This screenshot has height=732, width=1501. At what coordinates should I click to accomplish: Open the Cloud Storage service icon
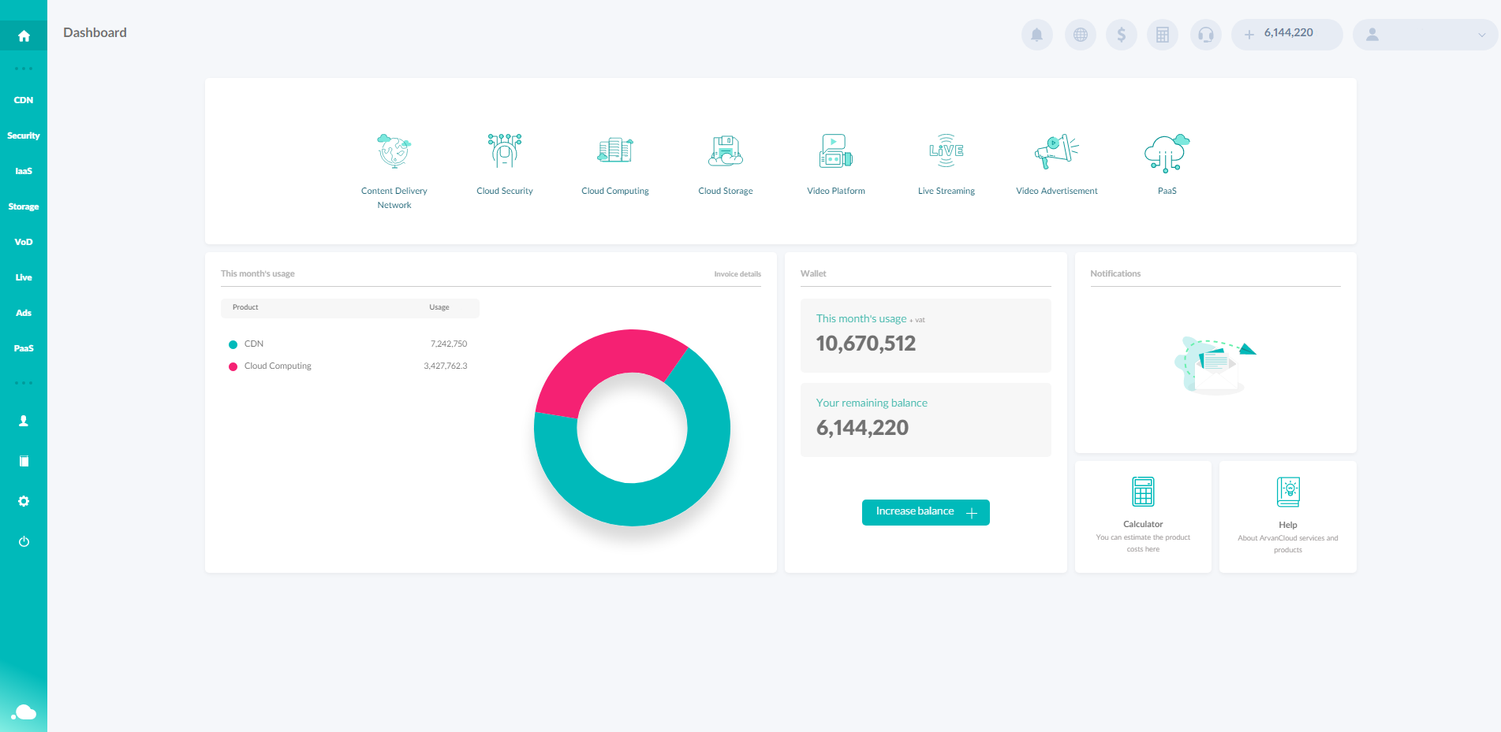(x=725, y=151)
